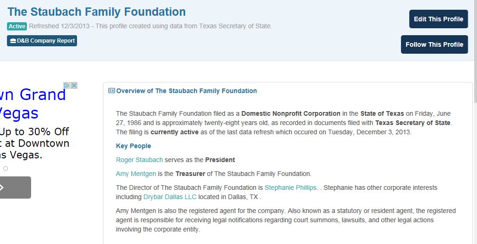The width and height of the screenshot is (477, 244).
Task: Click the ad's right arrow chevron button
Action: pyautogui.click(x=15, y=188)
